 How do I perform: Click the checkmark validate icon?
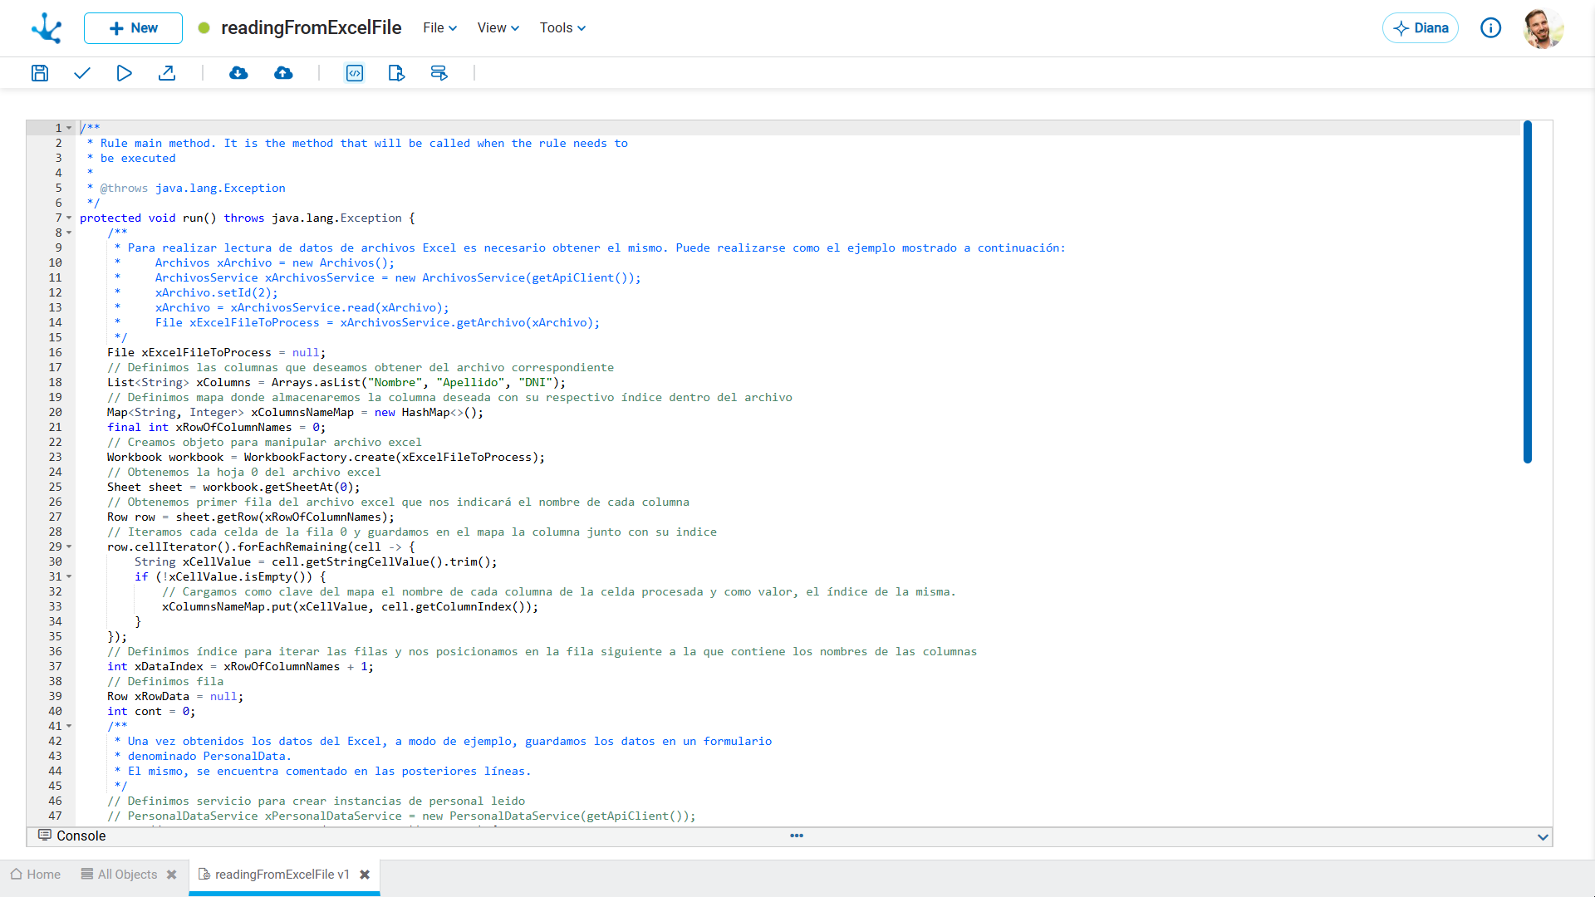81,73
